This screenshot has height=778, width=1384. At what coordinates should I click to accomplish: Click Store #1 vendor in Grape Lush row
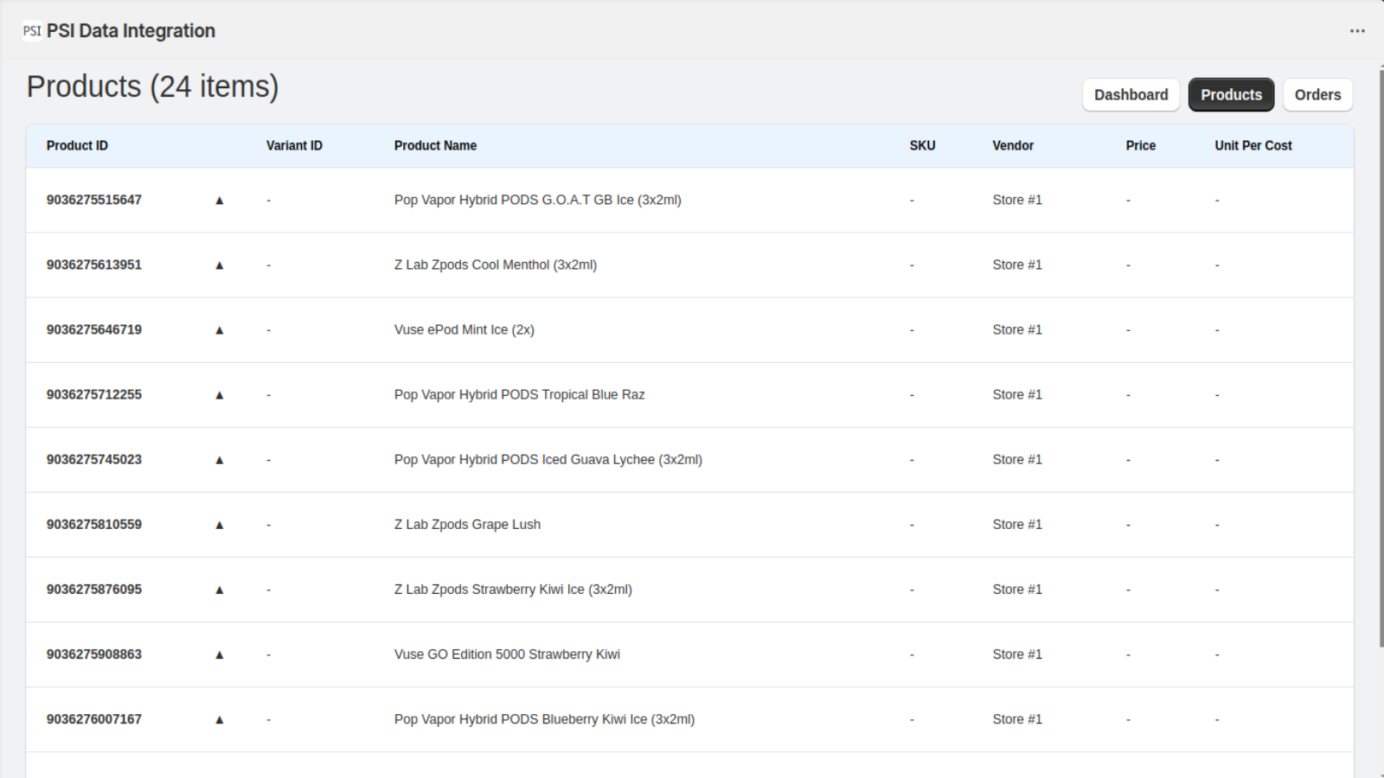[1017, 525]
